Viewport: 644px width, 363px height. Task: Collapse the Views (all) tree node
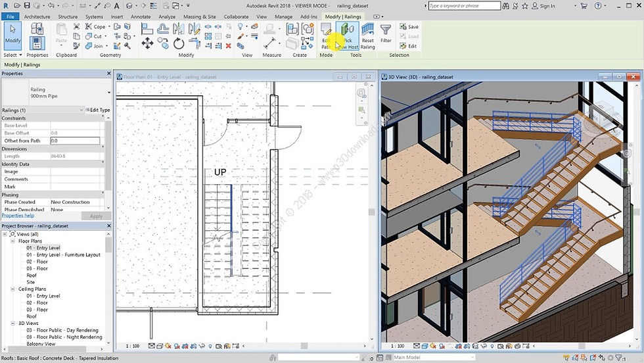point(5,234)
